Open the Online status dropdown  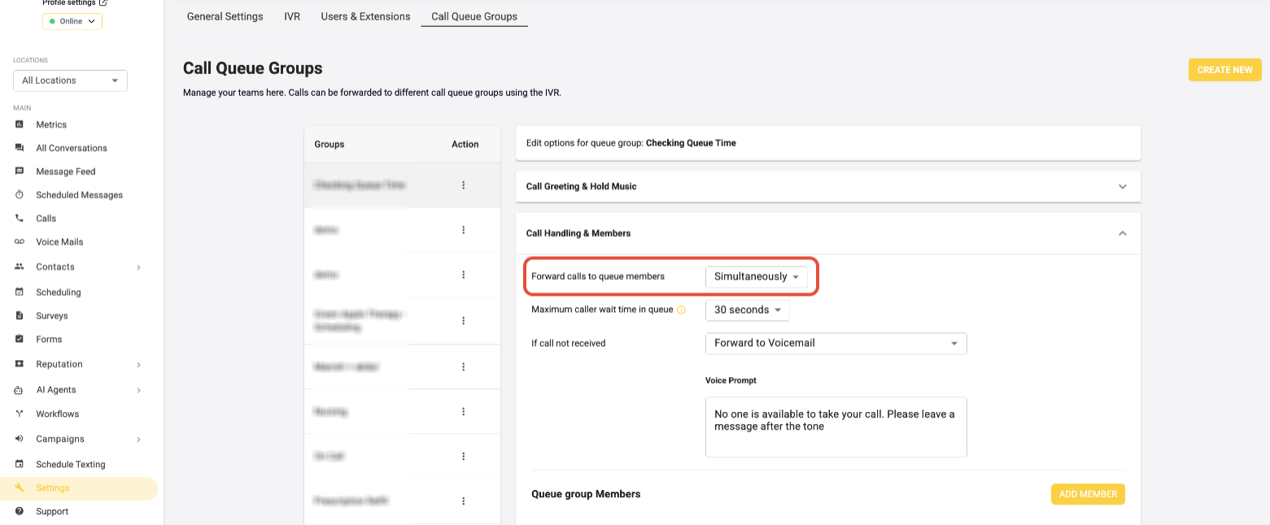click(72, 21)
